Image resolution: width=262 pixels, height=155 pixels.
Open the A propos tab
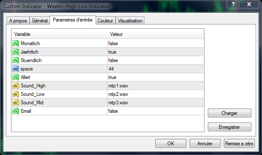(x=18, y=21)
